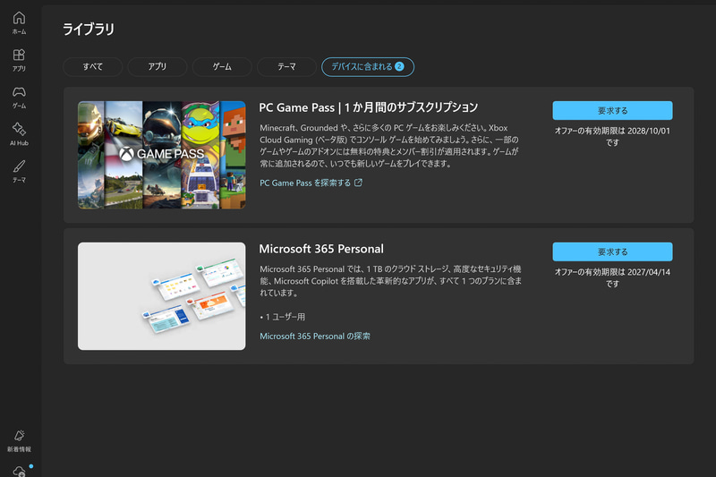Go to the ホーム (Home) sidebar icon
The width and height of the screenshot is (716, 477).
pyautogui.click(x=19, y=23)
